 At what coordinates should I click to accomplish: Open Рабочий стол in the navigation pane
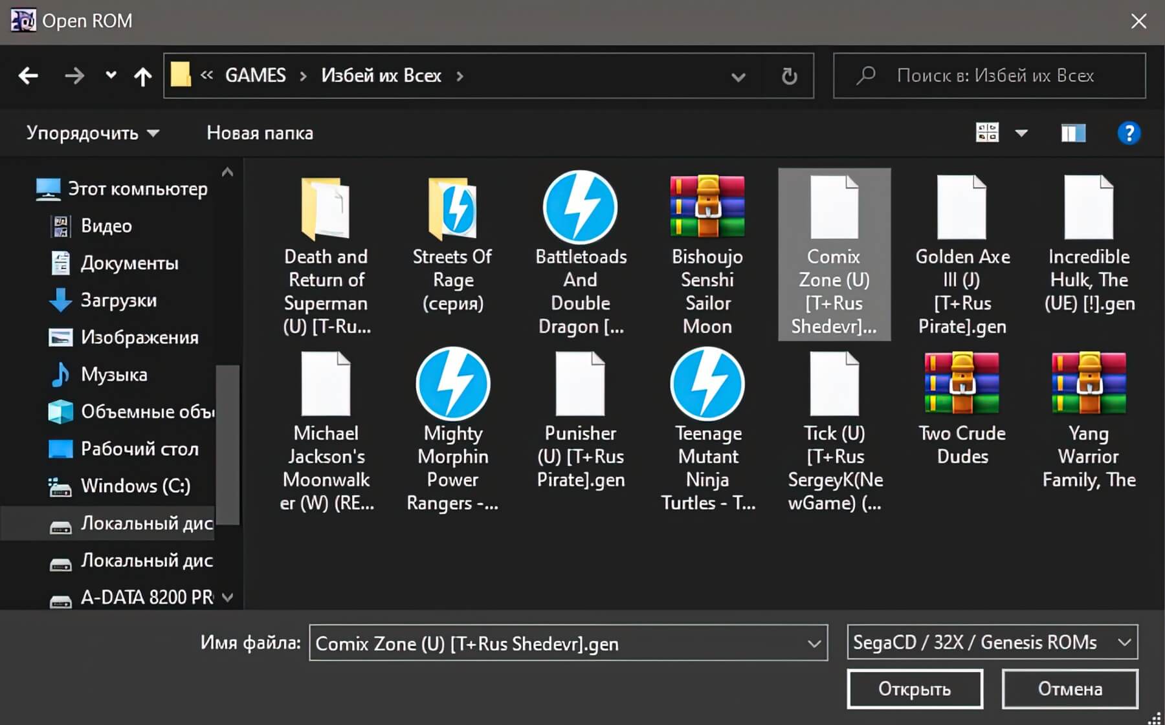pyautogui.click(x=124, y=449)
